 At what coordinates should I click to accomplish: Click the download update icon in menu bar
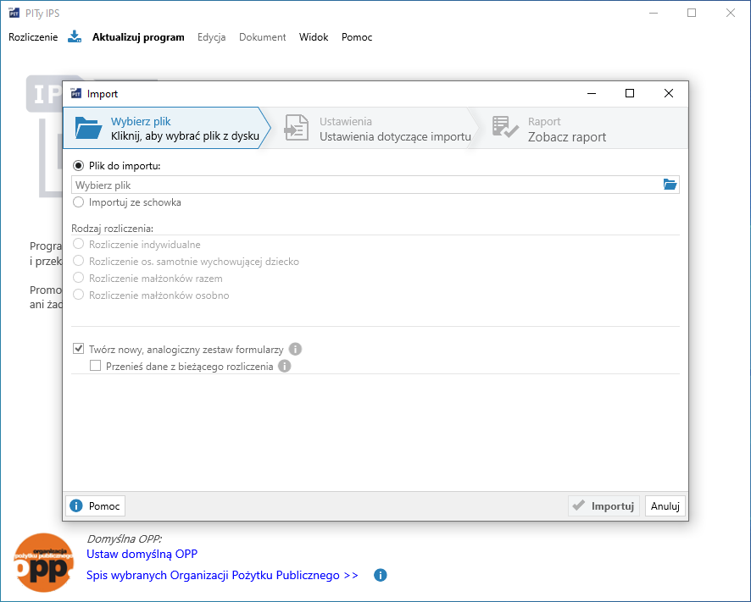[75, 37]
